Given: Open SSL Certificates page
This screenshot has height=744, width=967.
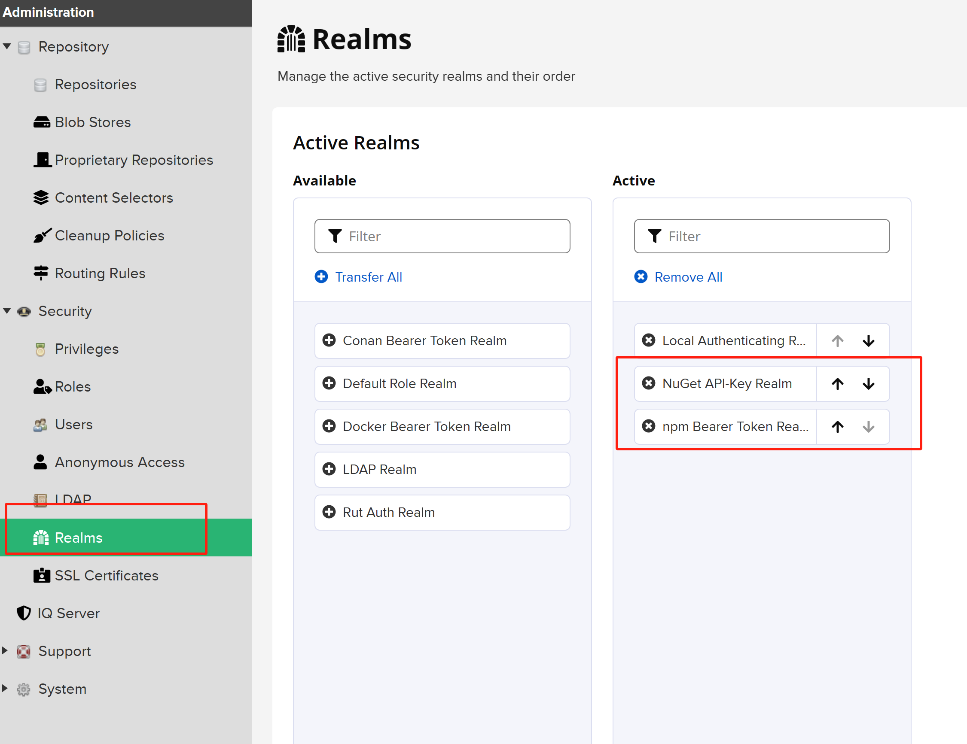Looking at the screenshot, I should point(106,575).
